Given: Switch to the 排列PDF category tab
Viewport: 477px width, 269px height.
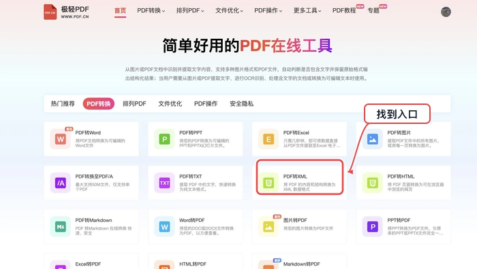Looking at the screenshot, I should click(134, 104).
